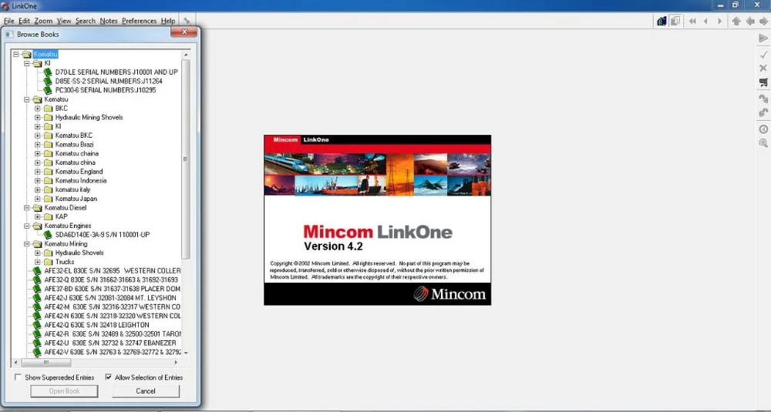Select Komatsu chaina tree row

point(76,154)
